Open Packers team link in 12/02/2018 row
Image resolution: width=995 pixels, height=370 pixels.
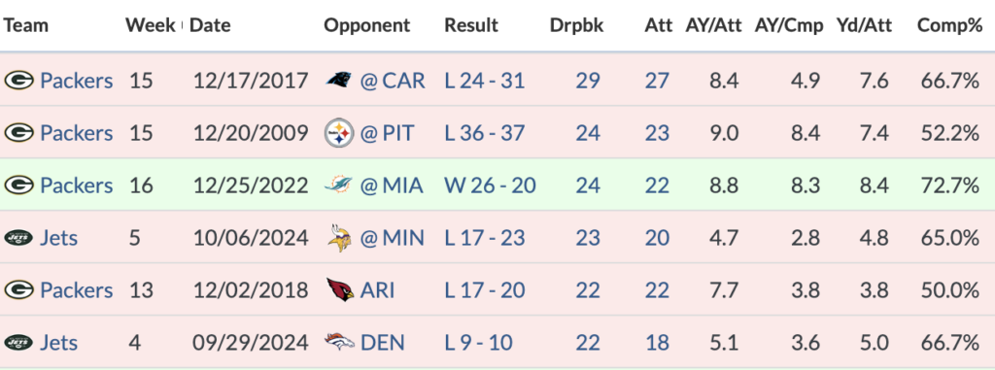pyautogui.click(x=77, y=290)
